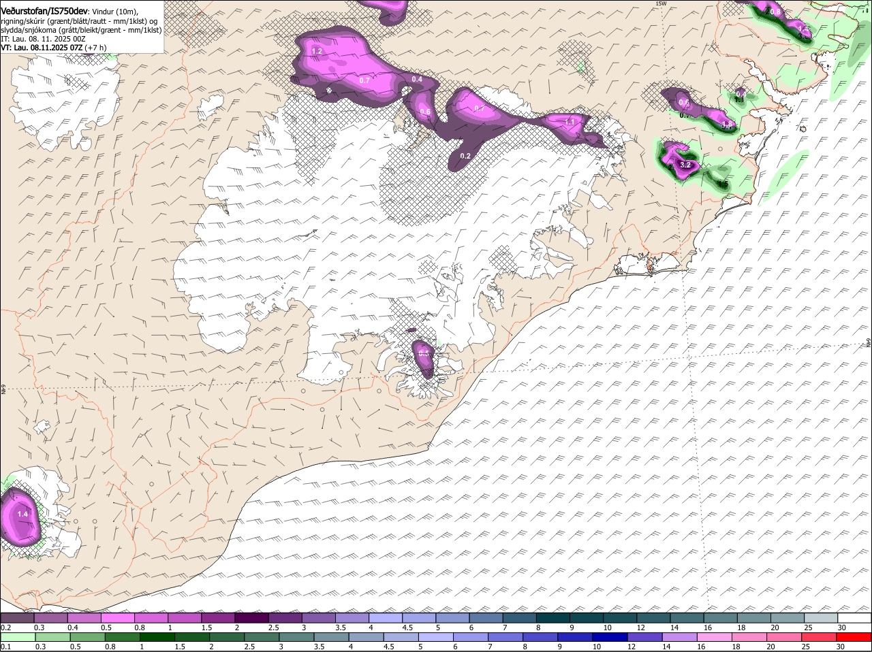
Task: Click lower legend swatch labeled 14
Action: pos(680,638)
